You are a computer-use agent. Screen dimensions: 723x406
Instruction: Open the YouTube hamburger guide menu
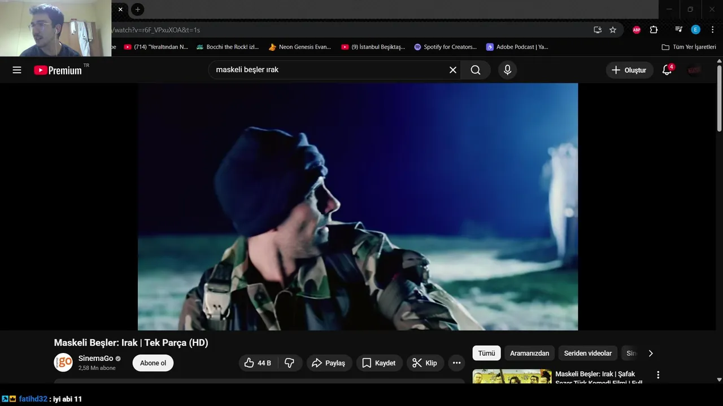[x=17, y=70]
